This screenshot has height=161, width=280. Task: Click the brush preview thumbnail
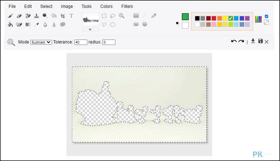tap(91, 19)
